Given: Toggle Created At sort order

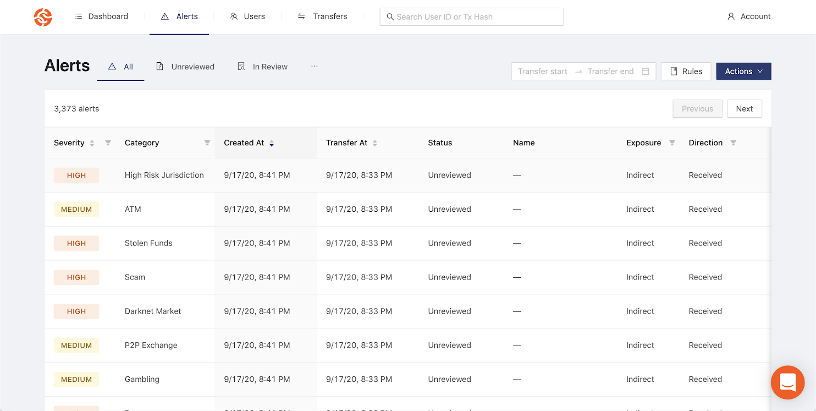Looking at the screenshot, I should (272, 143).
